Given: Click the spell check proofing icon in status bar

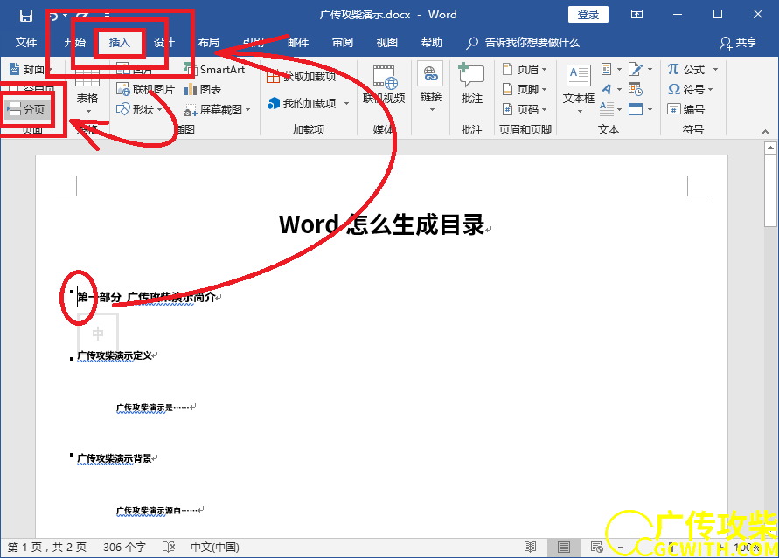Looking at the screenshot, I should pyautogui.click(x=169, y=548).
